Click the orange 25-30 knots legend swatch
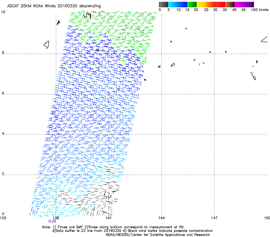Screen dimensions: 270x237 [211, 4]
